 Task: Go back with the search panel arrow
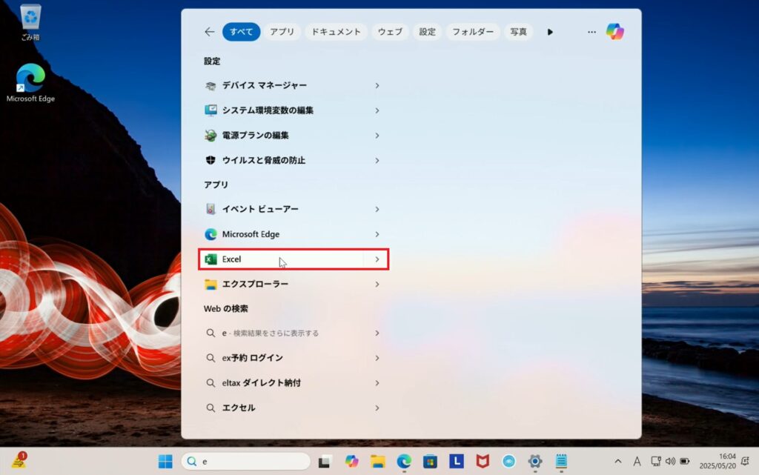[209, 32]
